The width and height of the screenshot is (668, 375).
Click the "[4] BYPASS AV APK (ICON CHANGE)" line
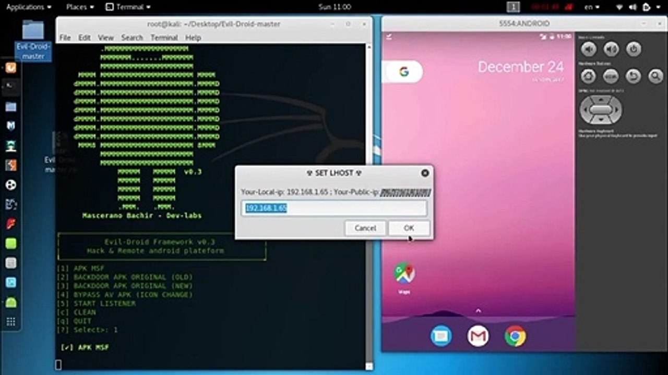pyautogui.click(x=125, y=295)
